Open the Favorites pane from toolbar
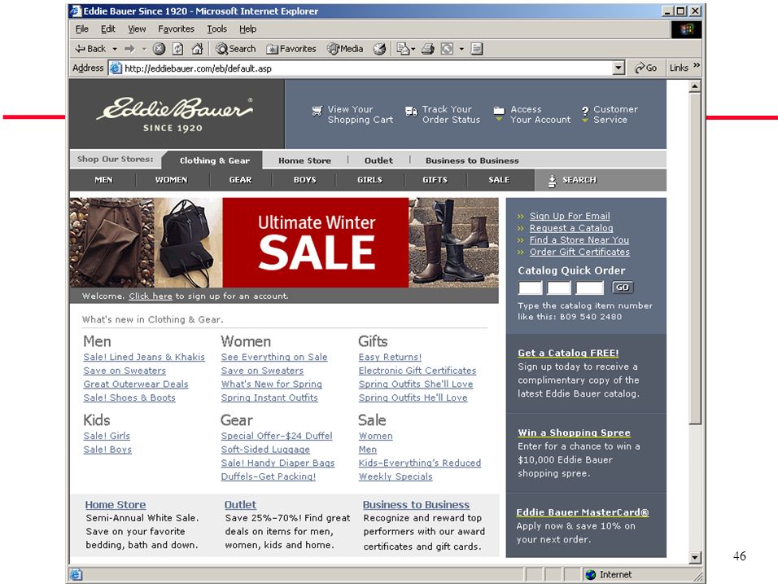The width and height of the screenshot is (778, 584). click(291, 49)
